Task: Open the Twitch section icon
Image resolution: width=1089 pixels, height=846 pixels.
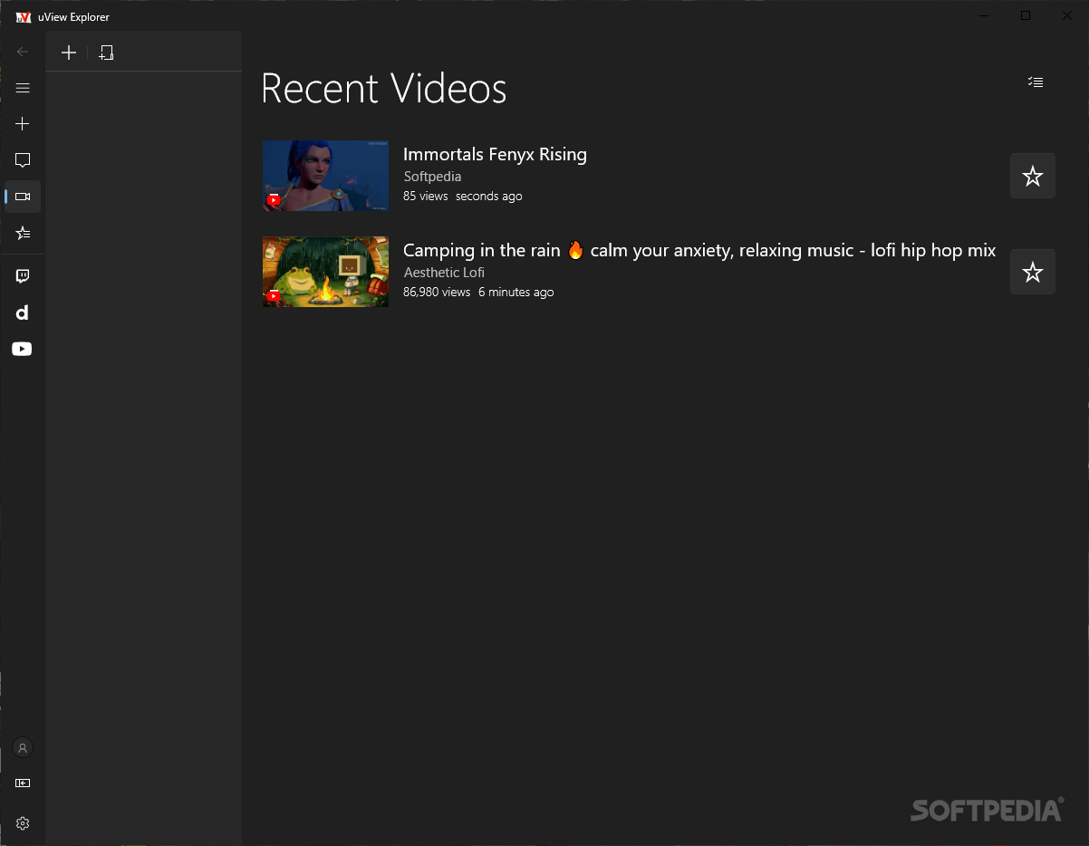Action: tap(23, 276)
